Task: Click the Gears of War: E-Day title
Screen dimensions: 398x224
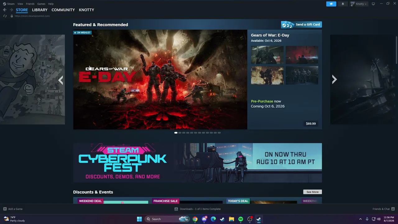Action: pyautogui.click(x=270, y=35)
